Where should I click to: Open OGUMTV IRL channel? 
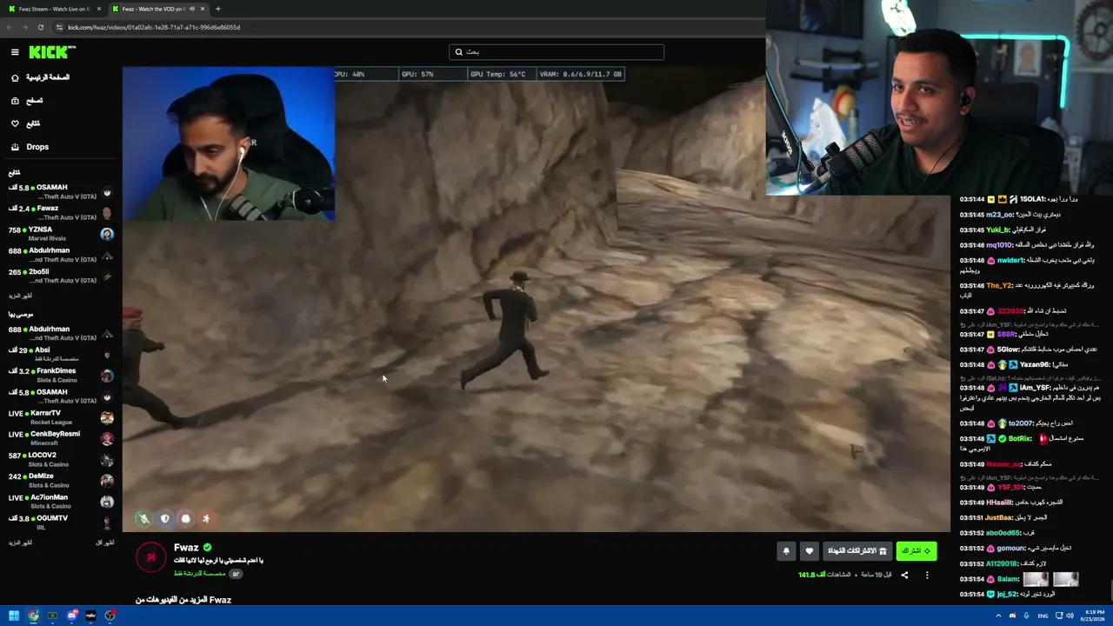coord(61,523)
